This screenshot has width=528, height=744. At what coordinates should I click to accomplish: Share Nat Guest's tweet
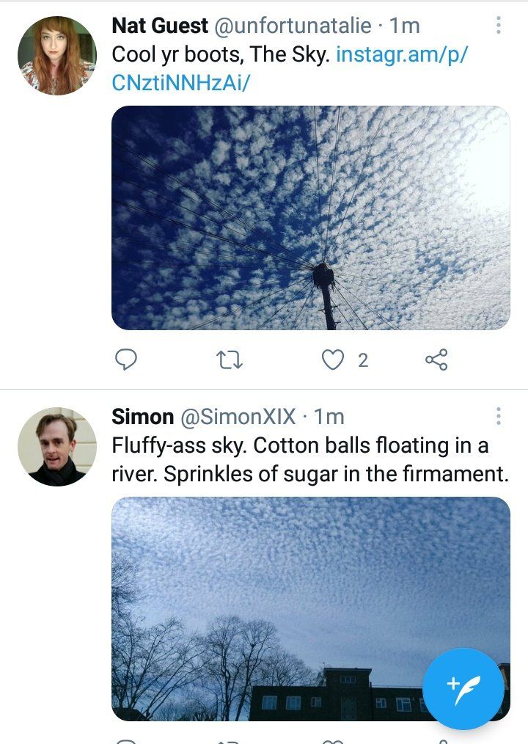(436, 360)
